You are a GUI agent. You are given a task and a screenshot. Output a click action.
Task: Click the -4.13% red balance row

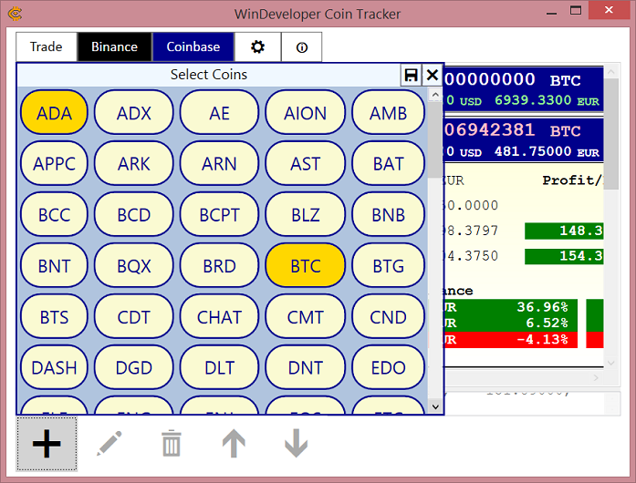tap(509, 339)
